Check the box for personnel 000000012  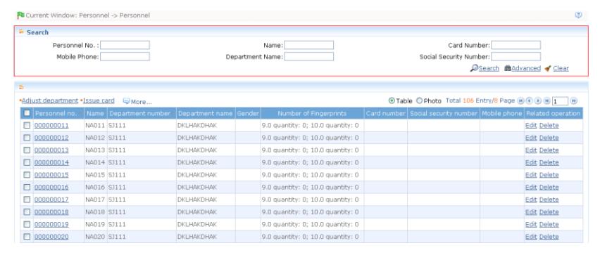coord(27,138)
